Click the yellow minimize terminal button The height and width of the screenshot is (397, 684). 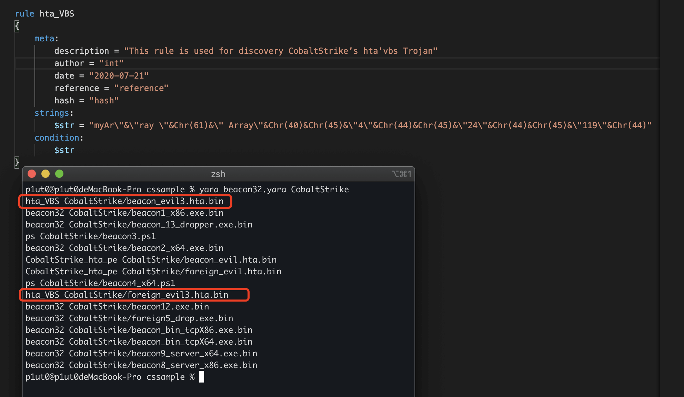[46, 174]
